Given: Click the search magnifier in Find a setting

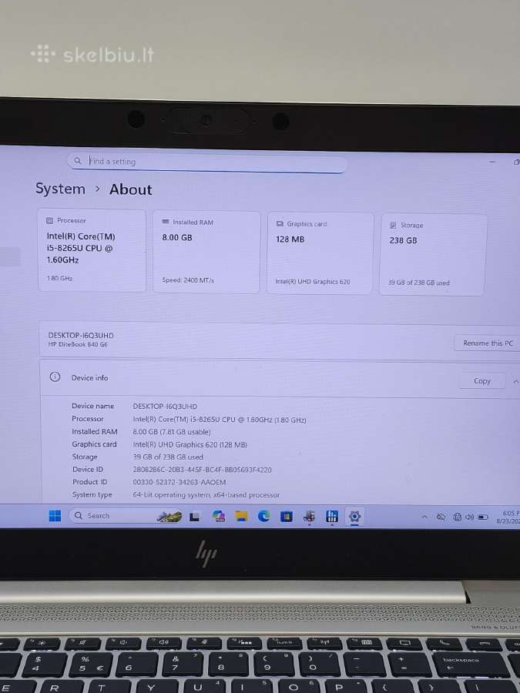Looking at the screenshot, I should click(78, 161).
